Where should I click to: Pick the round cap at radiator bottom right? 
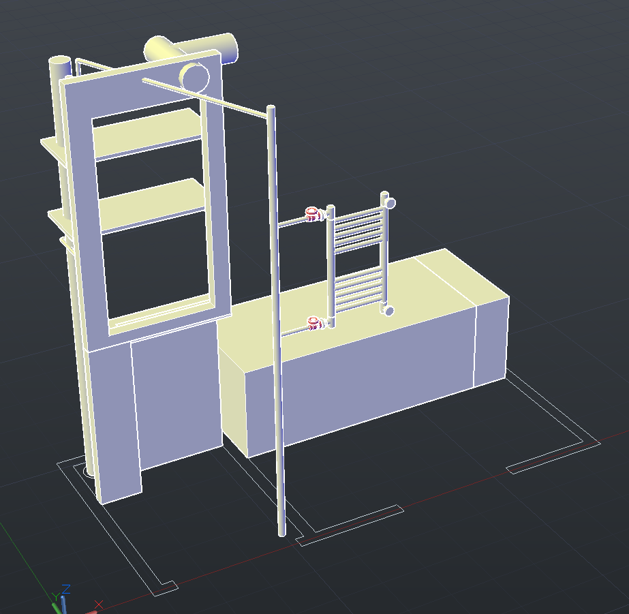coord(388,311)
